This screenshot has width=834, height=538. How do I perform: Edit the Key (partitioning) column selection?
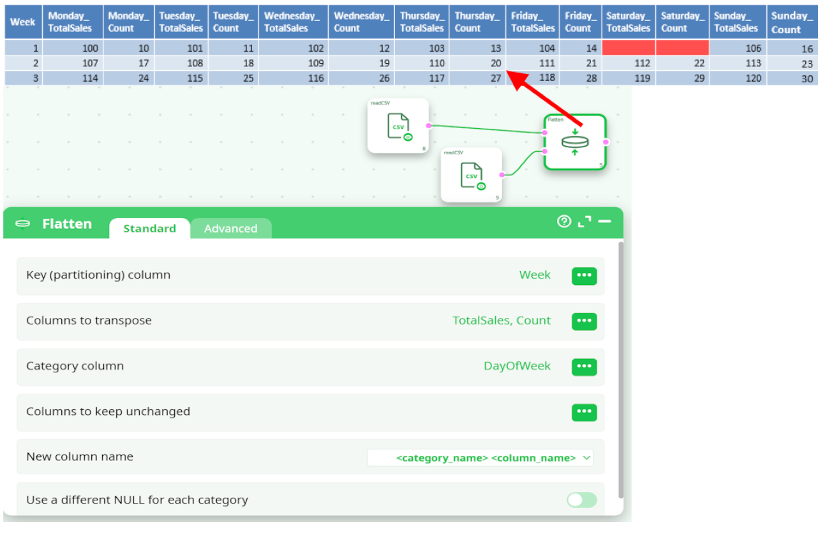(x=584, y=276)
